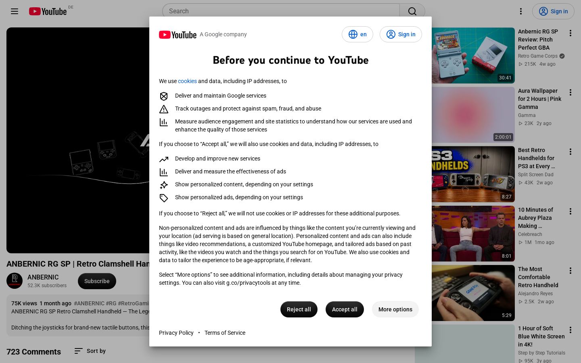Image resolution: width=581 pixels, height=363 pixels.
Task: Click '52.3K subscribers' text
Action: [47, 286]
